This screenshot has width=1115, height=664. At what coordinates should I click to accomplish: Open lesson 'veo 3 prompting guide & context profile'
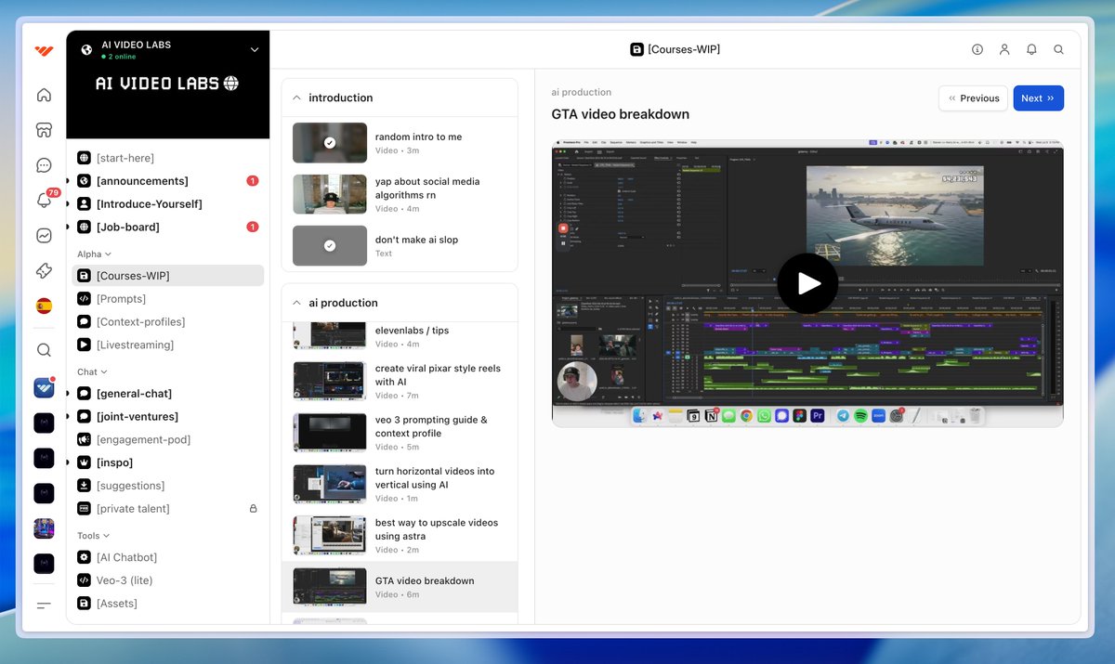pos(400,433)
